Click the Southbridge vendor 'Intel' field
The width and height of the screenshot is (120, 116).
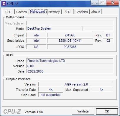[x=36, y=41]
